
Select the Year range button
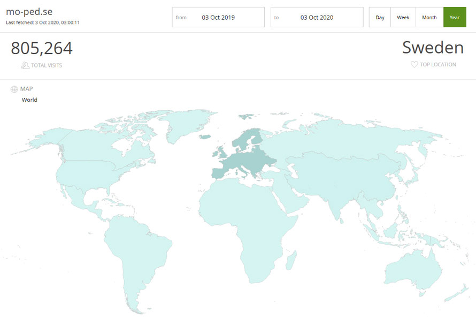455,17
